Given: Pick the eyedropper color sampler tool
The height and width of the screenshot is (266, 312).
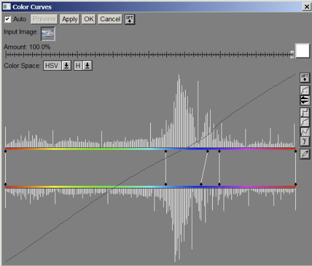Looking at the screenshot, I should click(305, 154).
